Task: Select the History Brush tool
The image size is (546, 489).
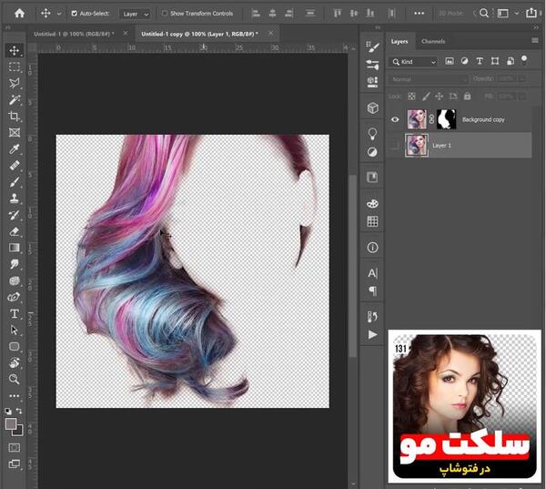Action: pos(15,215)
